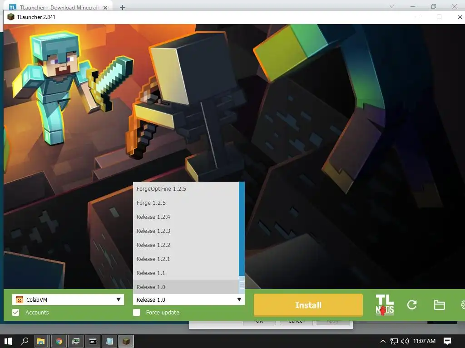
Task: Open Chrome from the taskbar
Action: 59,341
